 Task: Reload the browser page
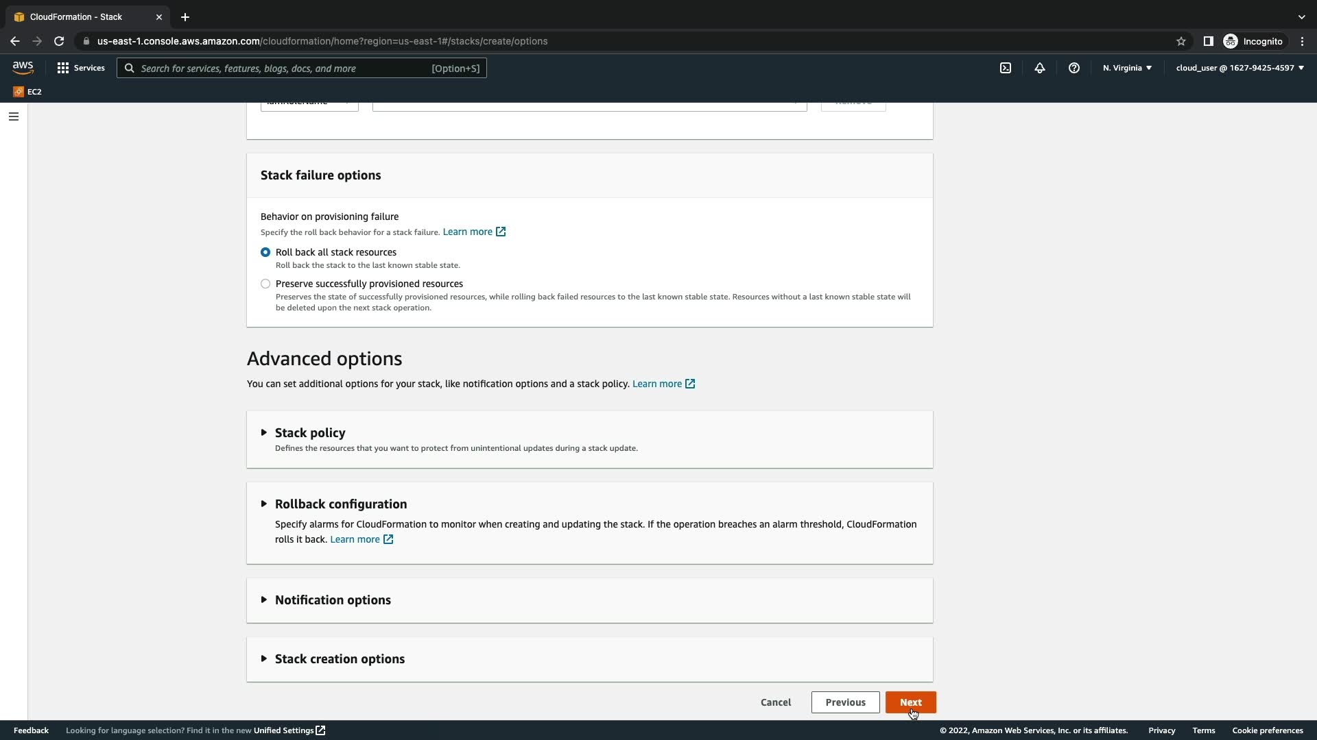(59, 41)
